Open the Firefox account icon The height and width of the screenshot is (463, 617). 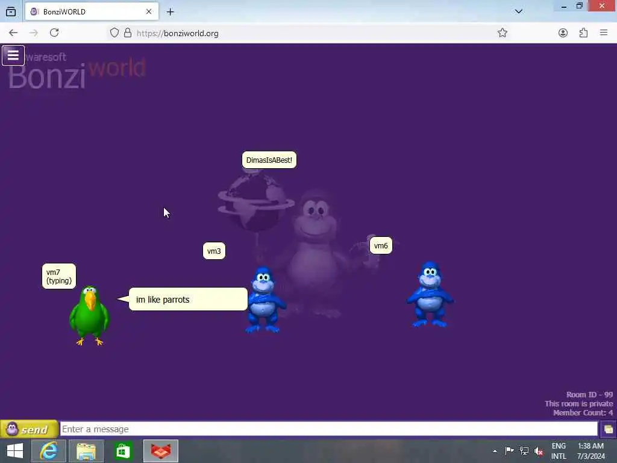[x=563, y=33]
